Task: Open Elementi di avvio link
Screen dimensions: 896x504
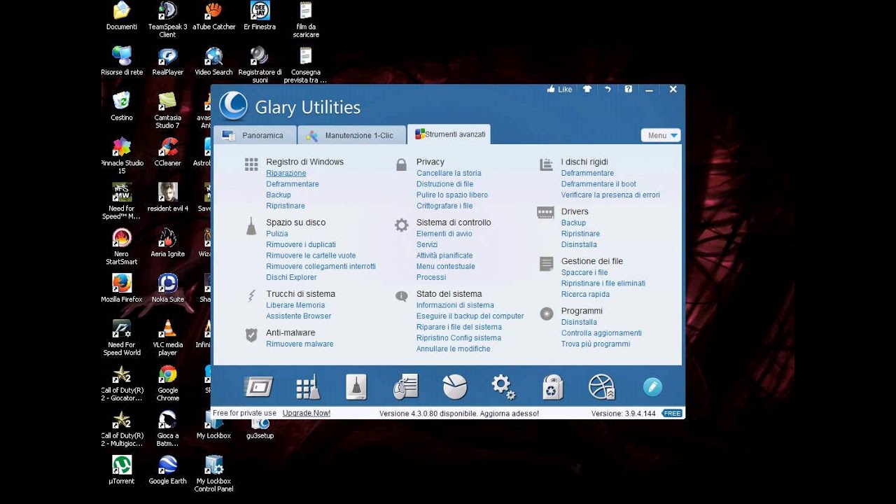Action: tap(444, 234)
